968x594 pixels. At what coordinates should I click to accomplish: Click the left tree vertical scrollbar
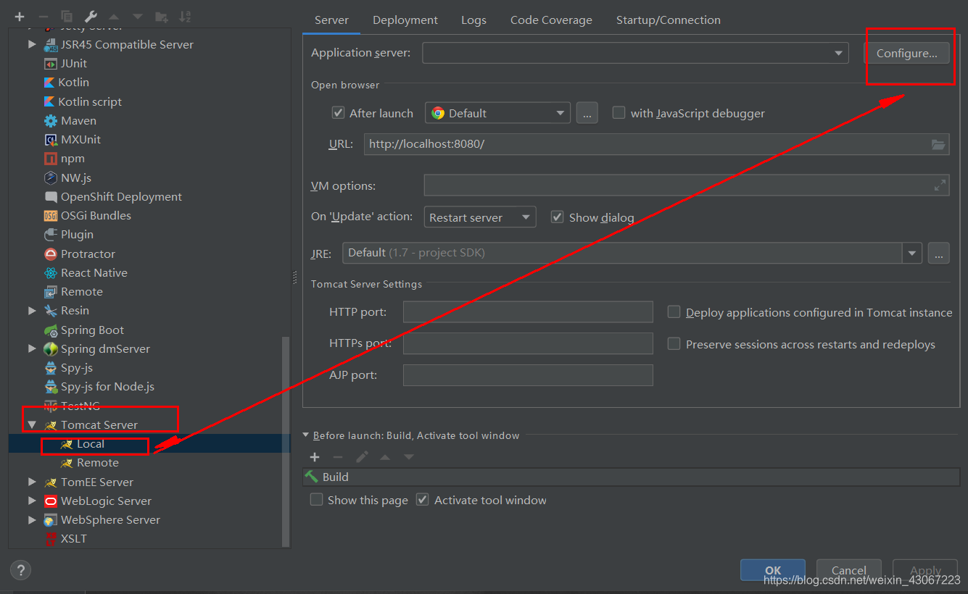286,441
